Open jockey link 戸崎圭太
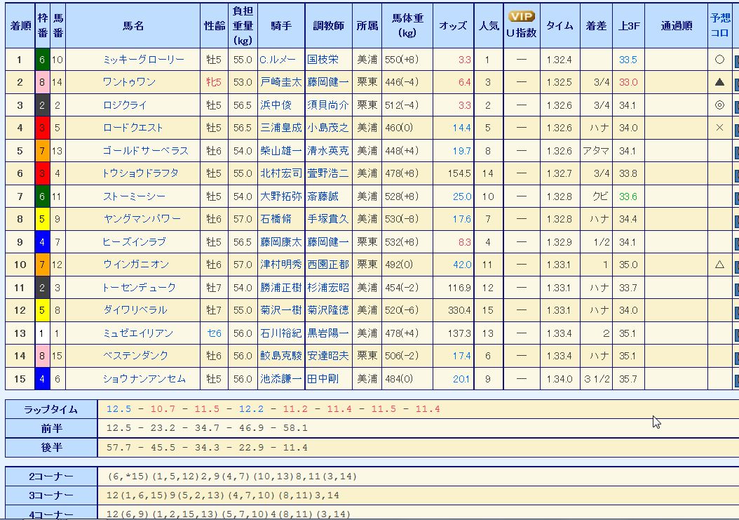 (x=280, y=82)
